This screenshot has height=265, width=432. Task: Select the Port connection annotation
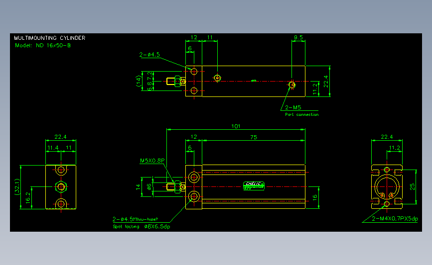coord(301,114)
